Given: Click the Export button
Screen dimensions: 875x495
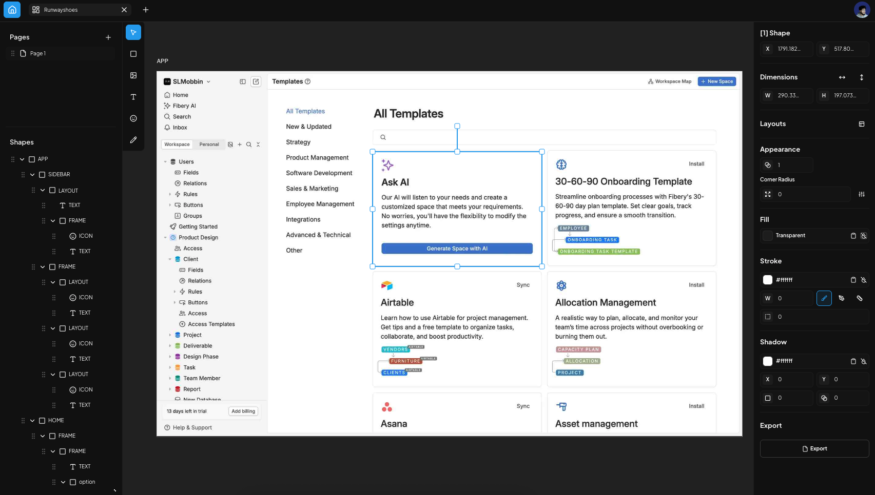Looking at the screenshot, I should click(814, 449).
